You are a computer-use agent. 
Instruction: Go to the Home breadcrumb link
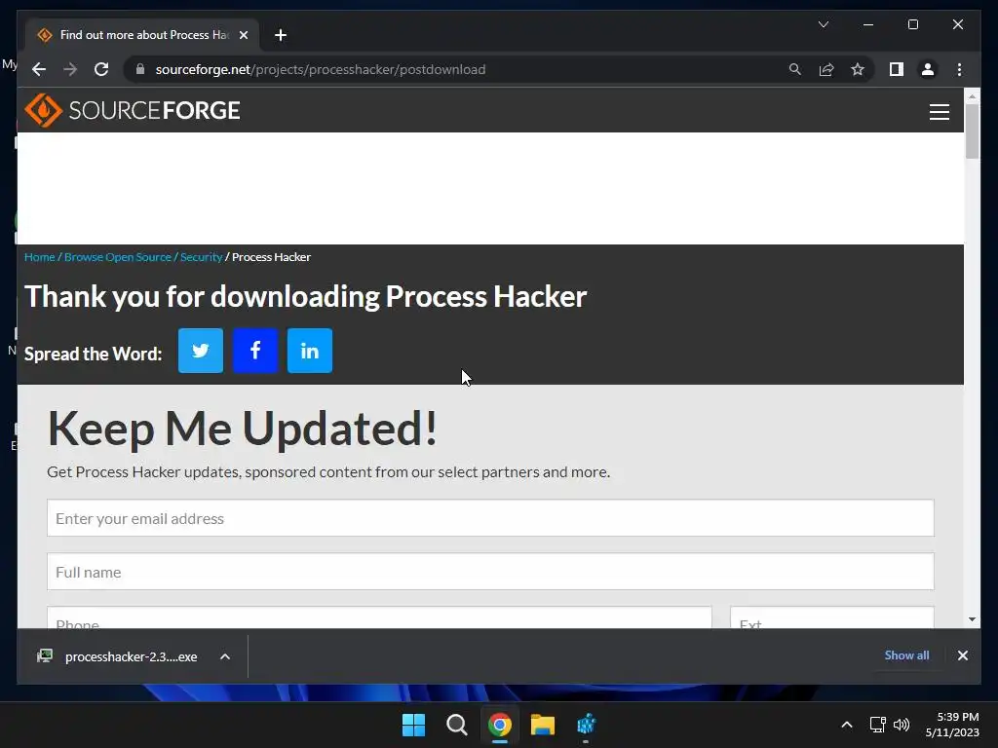pos(39,257)
